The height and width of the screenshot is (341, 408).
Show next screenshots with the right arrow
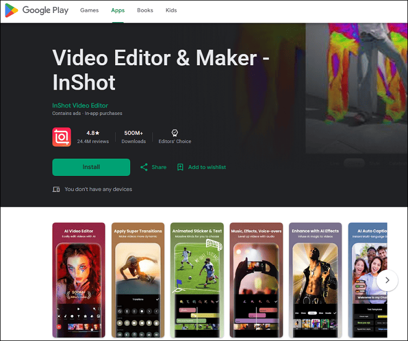pyautogui.click(x=387, y=280)
